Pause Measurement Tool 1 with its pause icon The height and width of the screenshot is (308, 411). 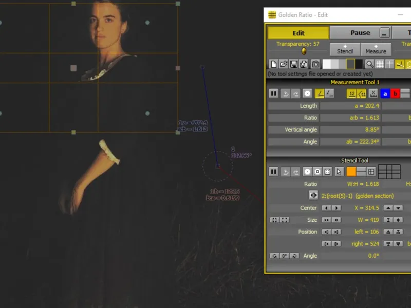(x=273, y=93)
